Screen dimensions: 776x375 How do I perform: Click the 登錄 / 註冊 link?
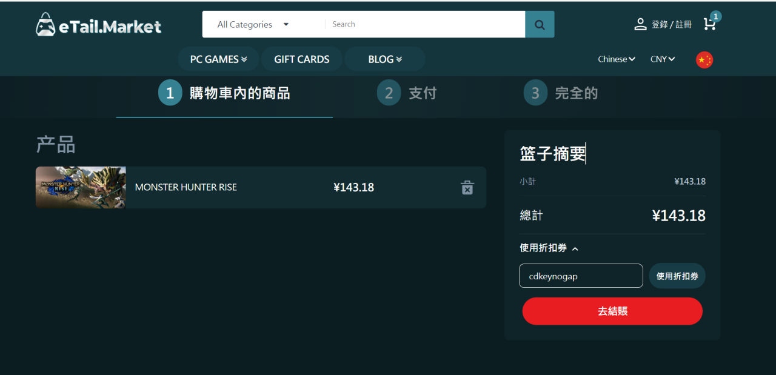coord(672,24)
